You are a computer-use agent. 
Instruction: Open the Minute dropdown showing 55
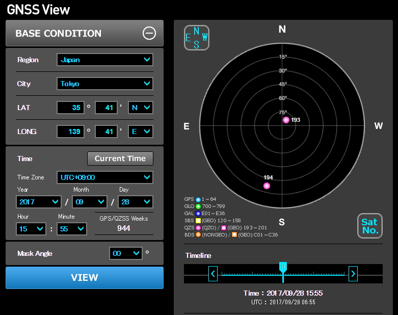[x=71, y=229]
